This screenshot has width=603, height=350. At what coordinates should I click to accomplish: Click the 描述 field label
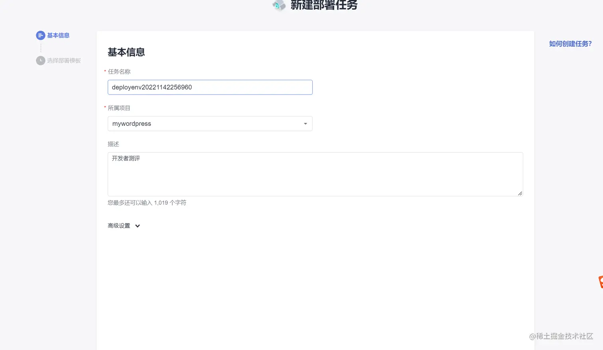113,144
